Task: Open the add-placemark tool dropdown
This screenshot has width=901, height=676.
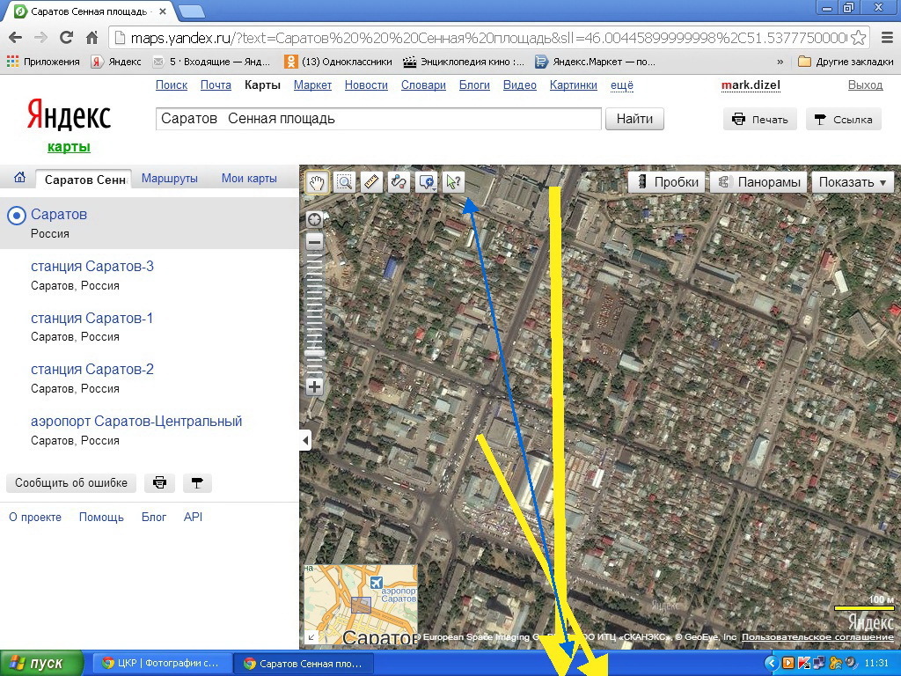Action: pos(427,182)
